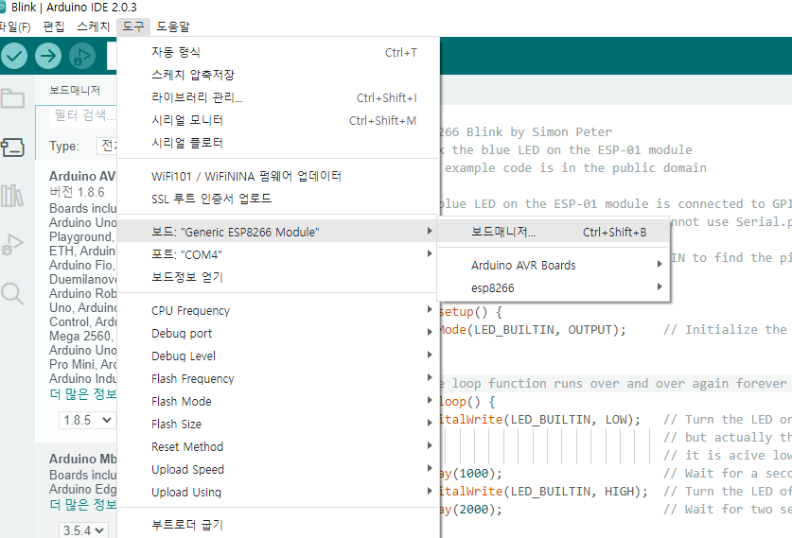Open the 편집 menu

tap(54, 26)
